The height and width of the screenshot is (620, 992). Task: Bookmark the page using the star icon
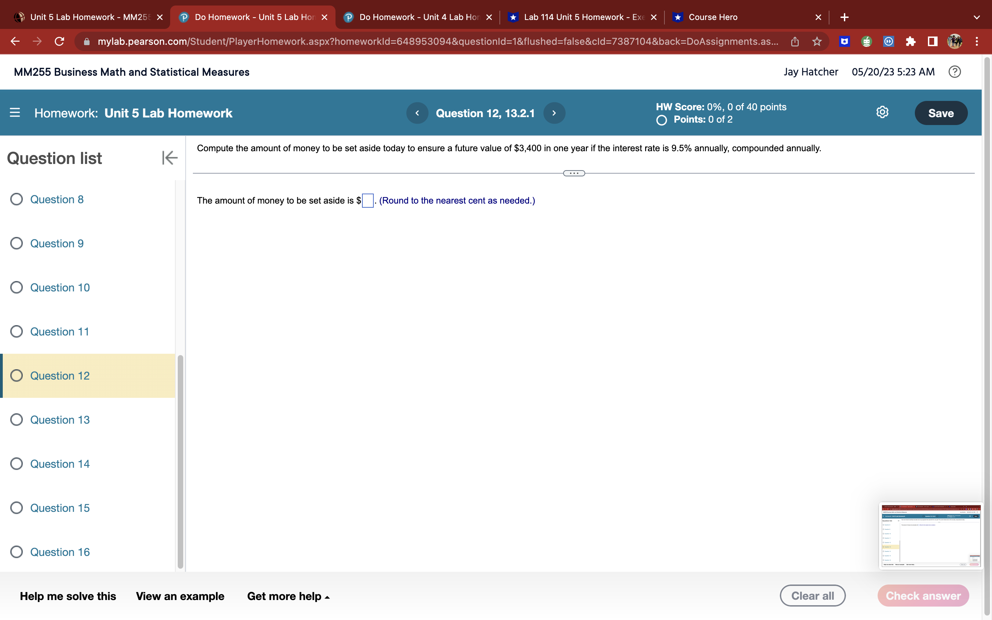pos(817,41)
